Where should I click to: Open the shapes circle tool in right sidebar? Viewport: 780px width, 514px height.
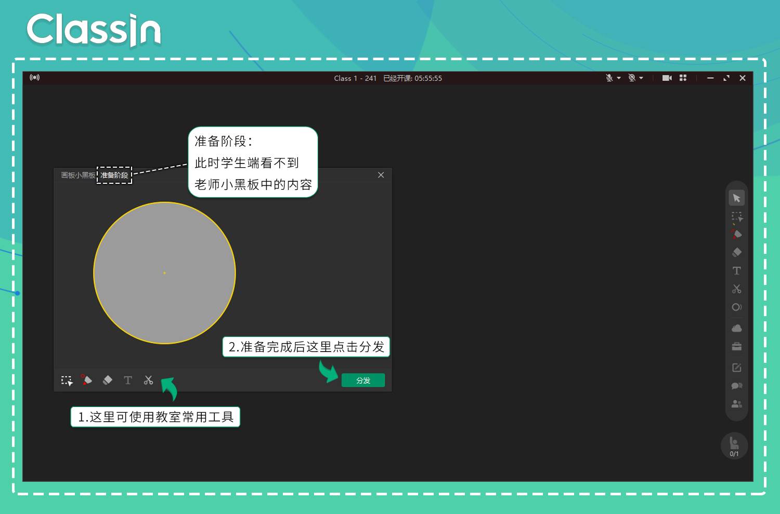(736, 307)
